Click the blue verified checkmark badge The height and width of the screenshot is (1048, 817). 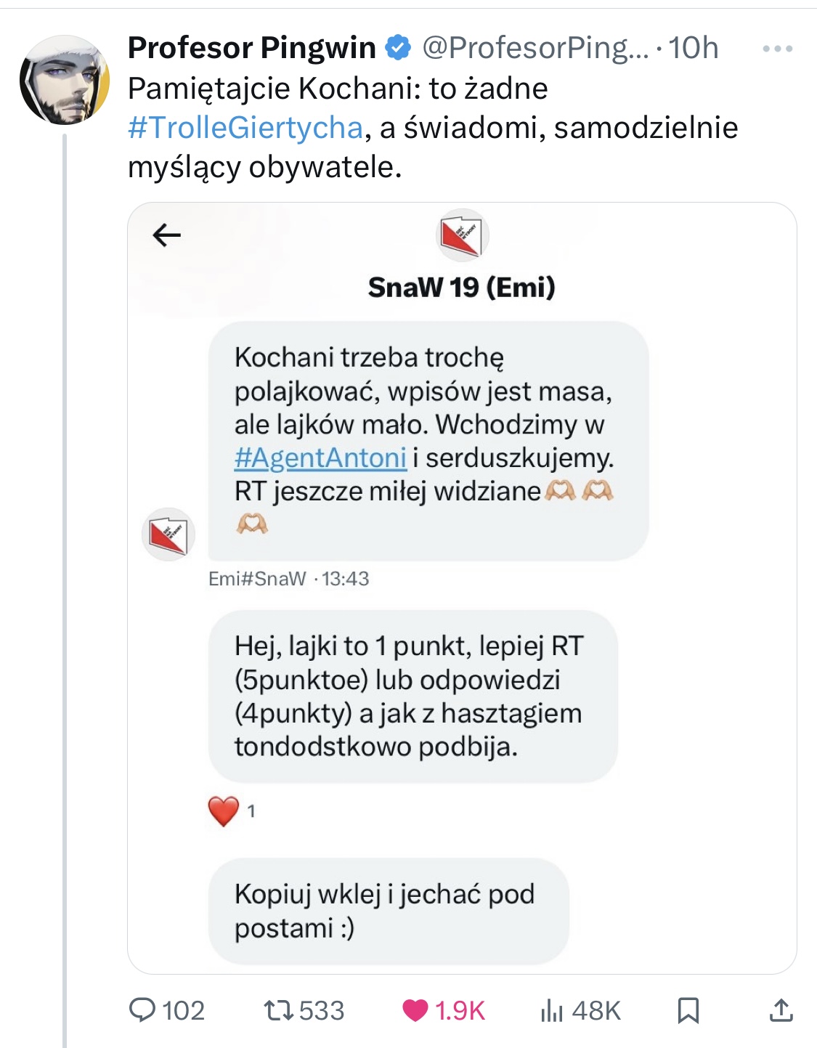397,48
